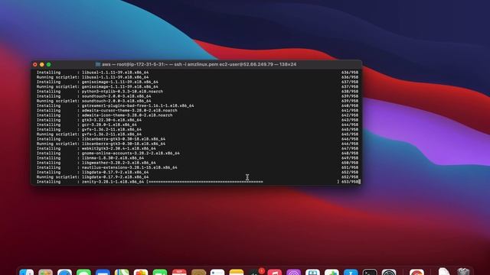Click the green zoom button of Terminal

coord(49,64)
